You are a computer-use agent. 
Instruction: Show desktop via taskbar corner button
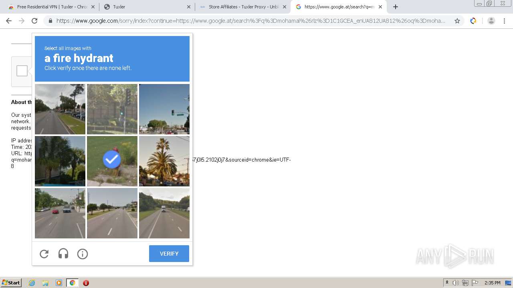pos(508,283)
